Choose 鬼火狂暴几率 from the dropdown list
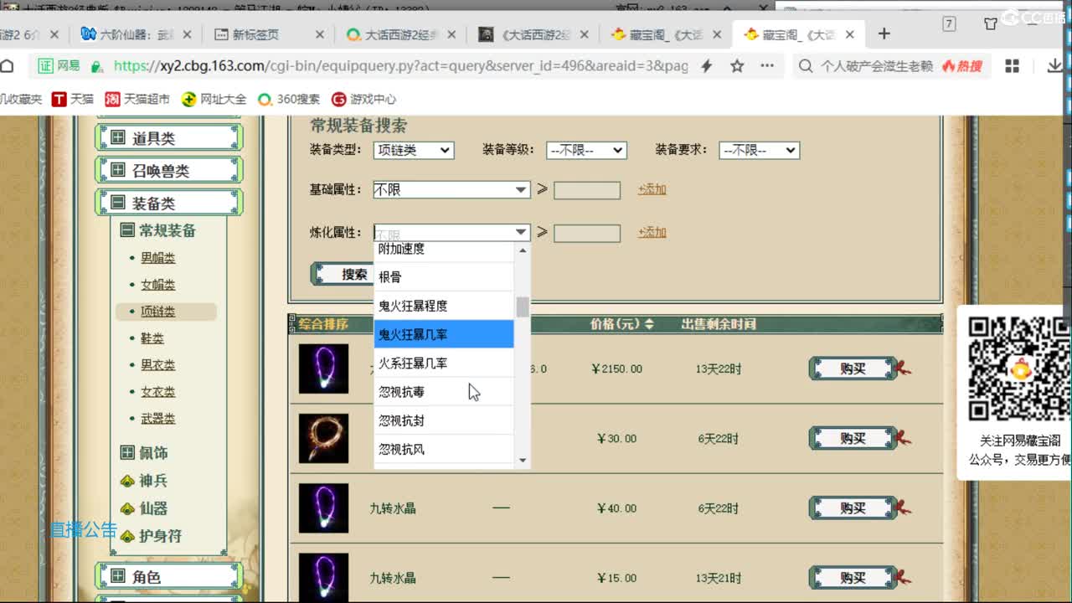1072x603 pixels. pyautogui.click(x=443, y=334)
